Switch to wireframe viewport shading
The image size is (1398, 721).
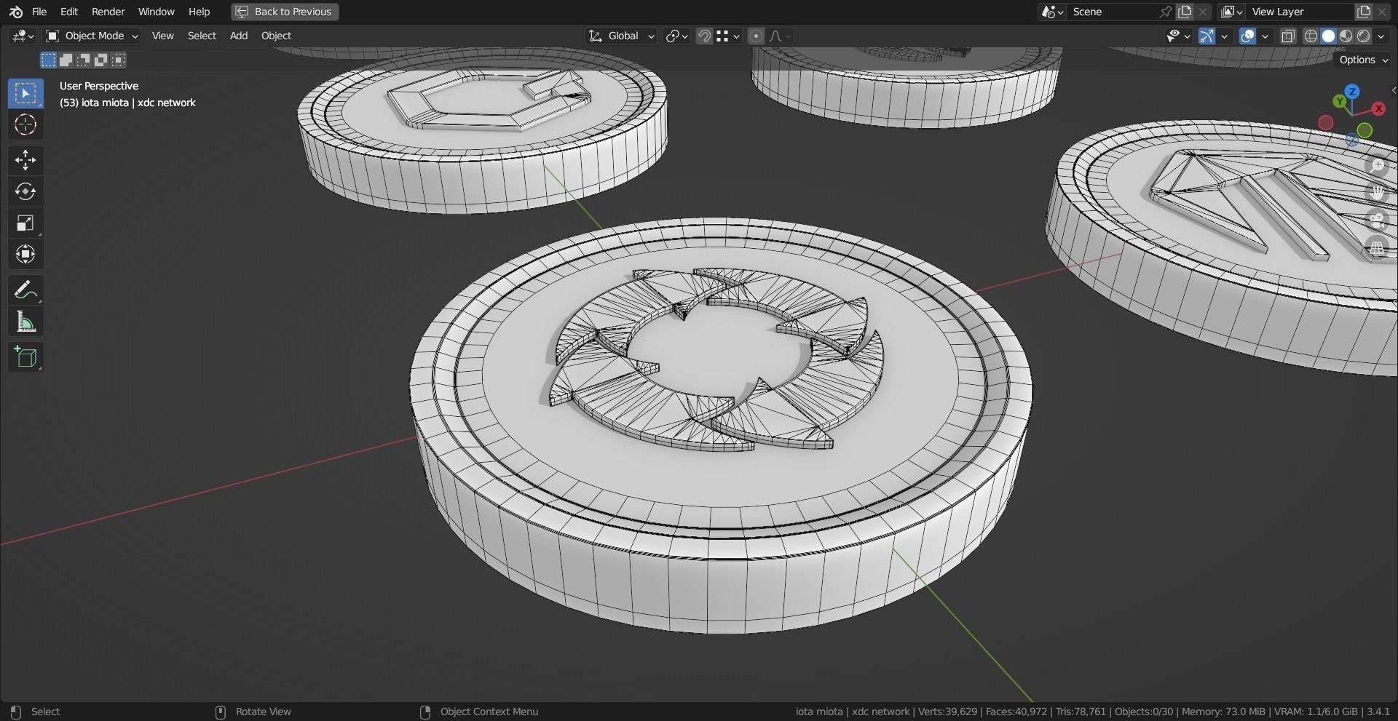pyautogui.click(x=1311, y=36)
